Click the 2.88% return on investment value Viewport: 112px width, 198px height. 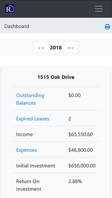pyautogui.click(x=75, y=181)
